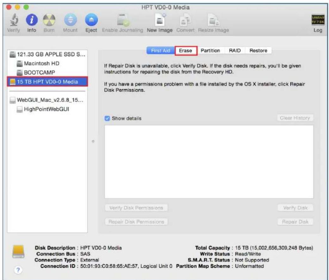Click the HighPointWebGUI volume icon

[20, 109]
